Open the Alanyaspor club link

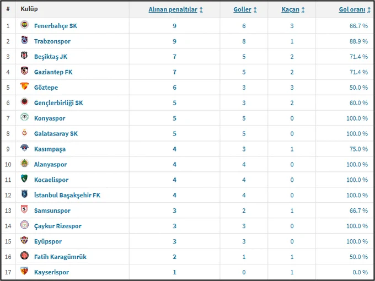pyautogui.click(x=51, y=164)
